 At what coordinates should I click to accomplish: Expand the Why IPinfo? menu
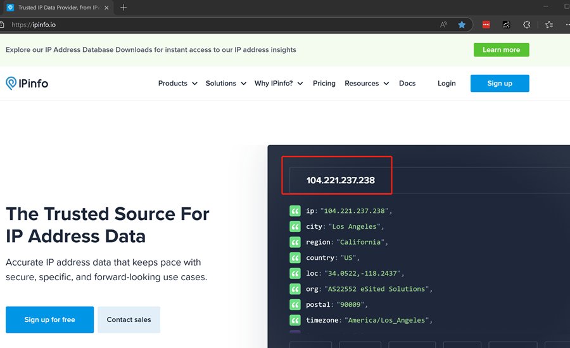click(279, 84)
